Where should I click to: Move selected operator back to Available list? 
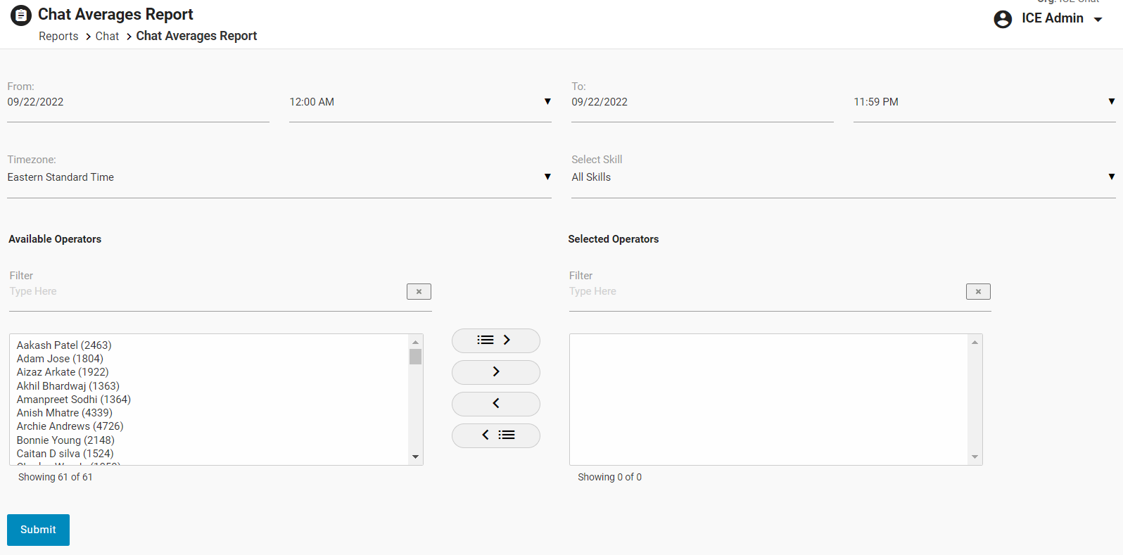pos(495,404)
